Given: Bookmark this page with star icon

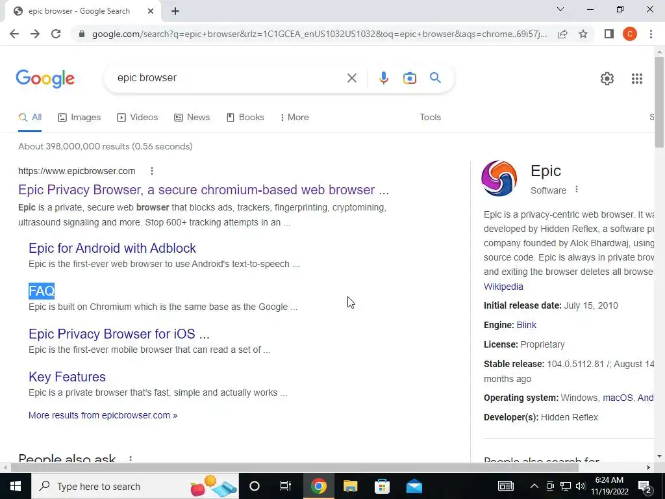Looking at the screenshot, I should pyautogui.click(x=583, y=34).
